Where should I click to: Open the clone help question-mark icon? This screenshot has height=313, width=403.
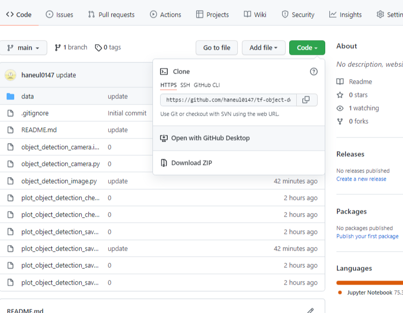click(x=314, y=72)
